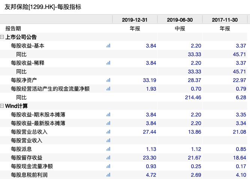Open chart icon for 每股收益-最新股本摊薄 row
This screenshot has width=250, height=179.
[108, 123]
